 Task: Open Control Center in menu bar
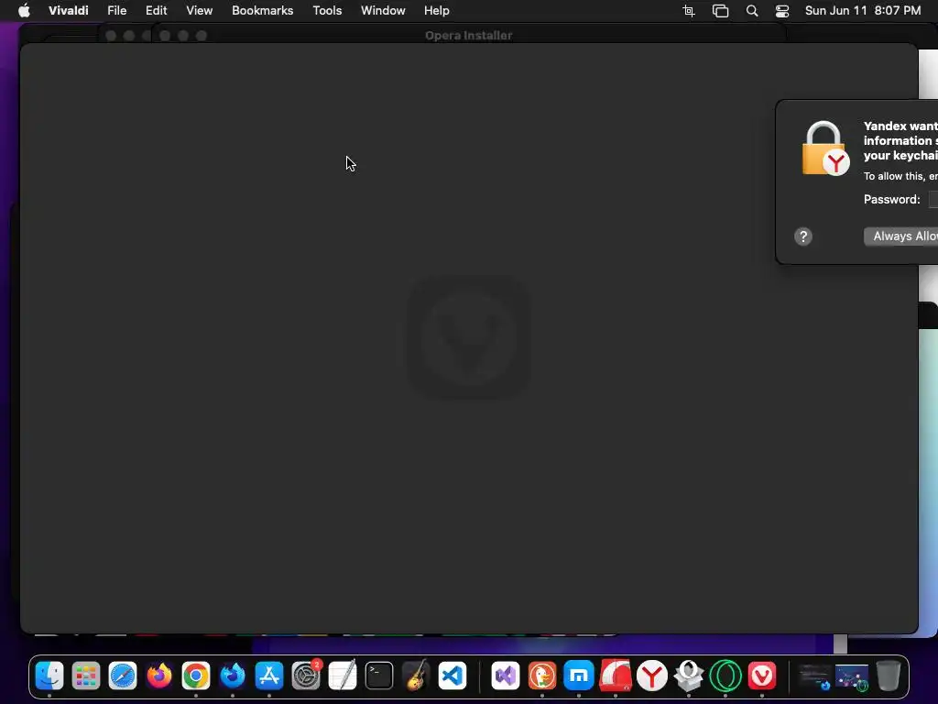click(x=782, y=11)
